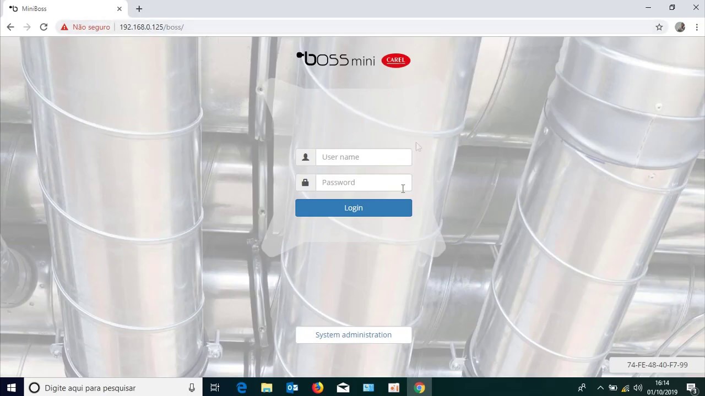Click the Password input field
705x396 pixels.
click(364, 183)
